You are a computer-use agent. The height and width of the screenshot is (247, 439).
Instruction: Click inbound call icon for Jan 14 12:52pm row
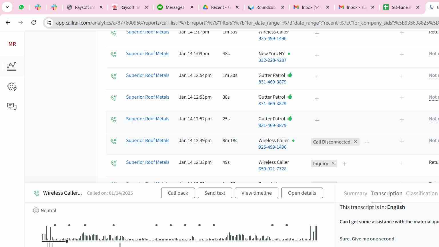pos(114,119)
